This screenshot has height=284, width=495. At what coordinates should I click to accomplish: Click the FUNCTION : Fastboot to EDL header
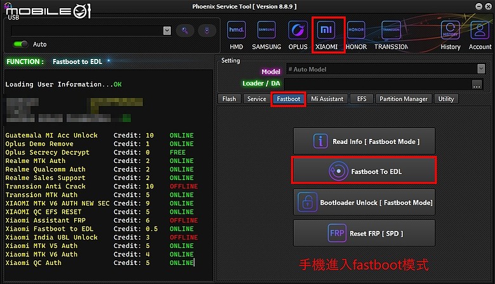coord(55,61)
